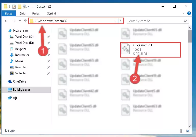Click the magnifier search icon
Image resolution: width=196 pixels, height=137 pixels.
[x=185, y=21]
